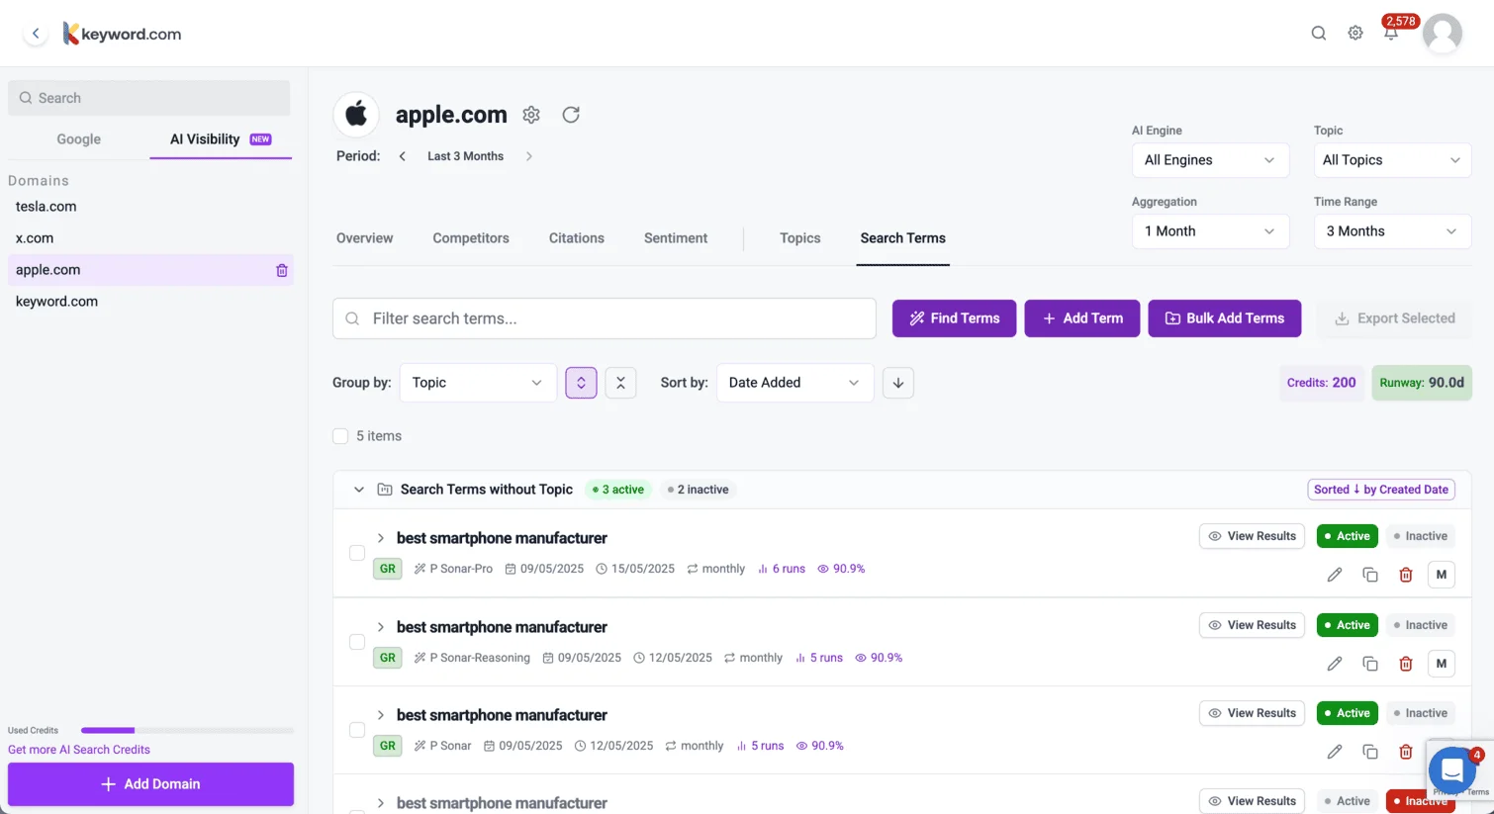Open the Sort by Date Added dropdown

794,383
